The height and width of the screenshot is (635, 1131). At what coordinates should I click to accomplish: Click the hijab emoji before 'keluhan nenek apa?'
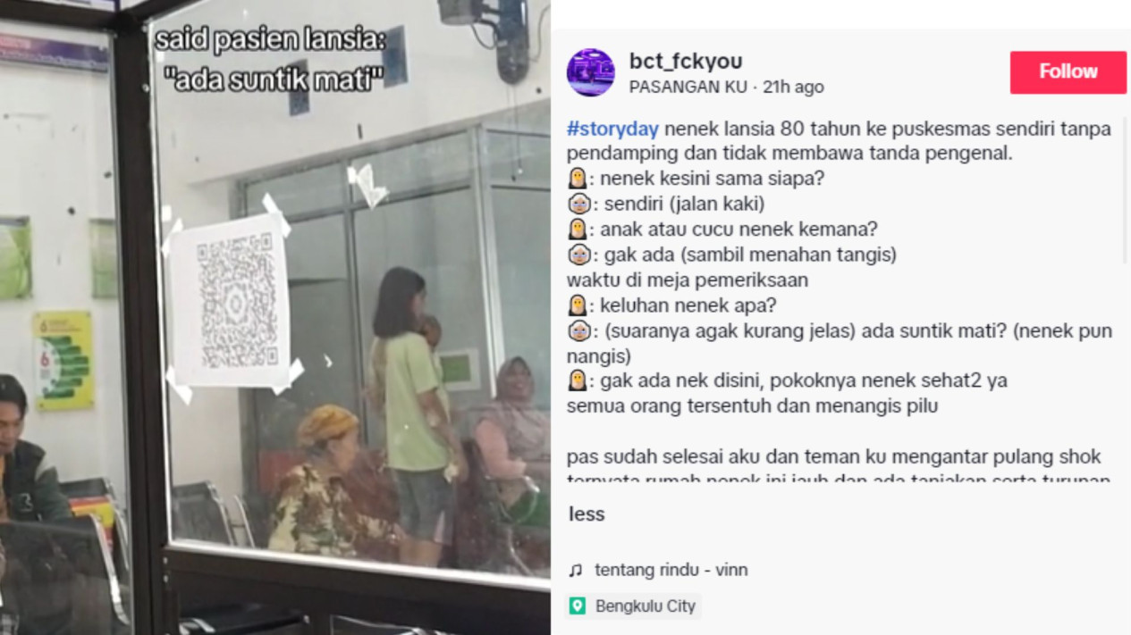[x=578, y=305]
